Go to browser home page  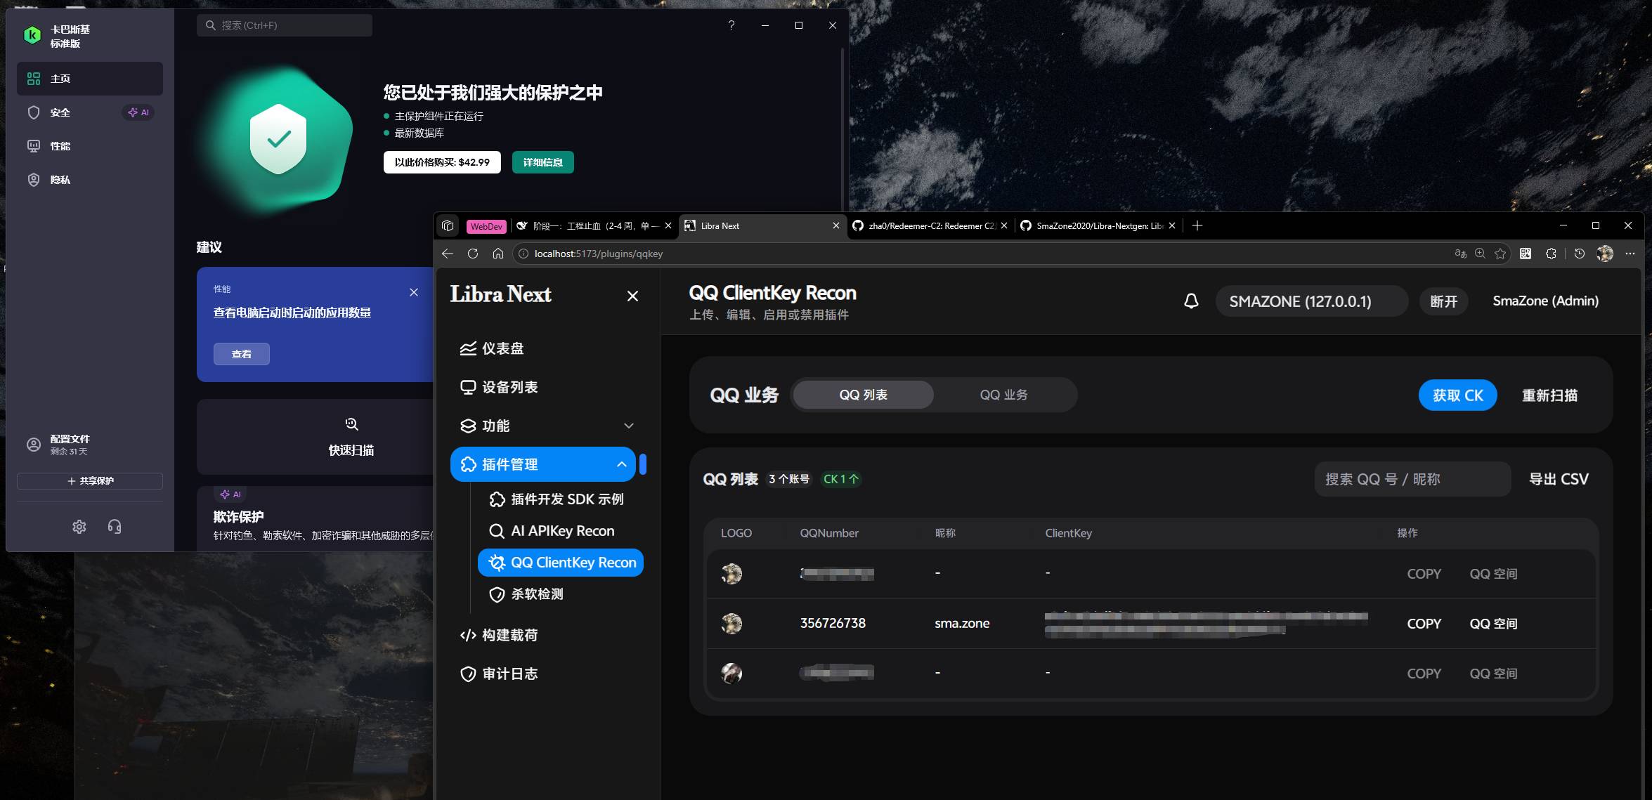pyautogui.click(x=498, y=254)
